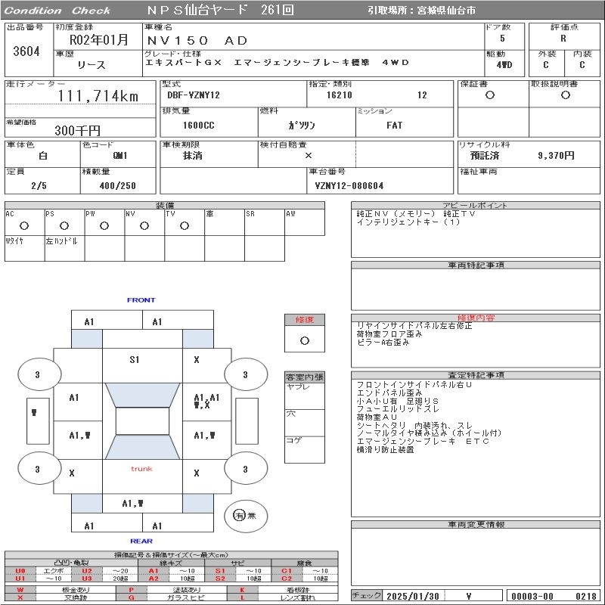Click the 修復 repair-history circle mark

pos(305,340)
